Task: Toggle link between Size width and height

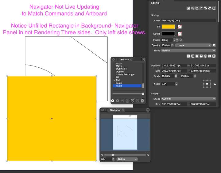Action: [188, 71]
